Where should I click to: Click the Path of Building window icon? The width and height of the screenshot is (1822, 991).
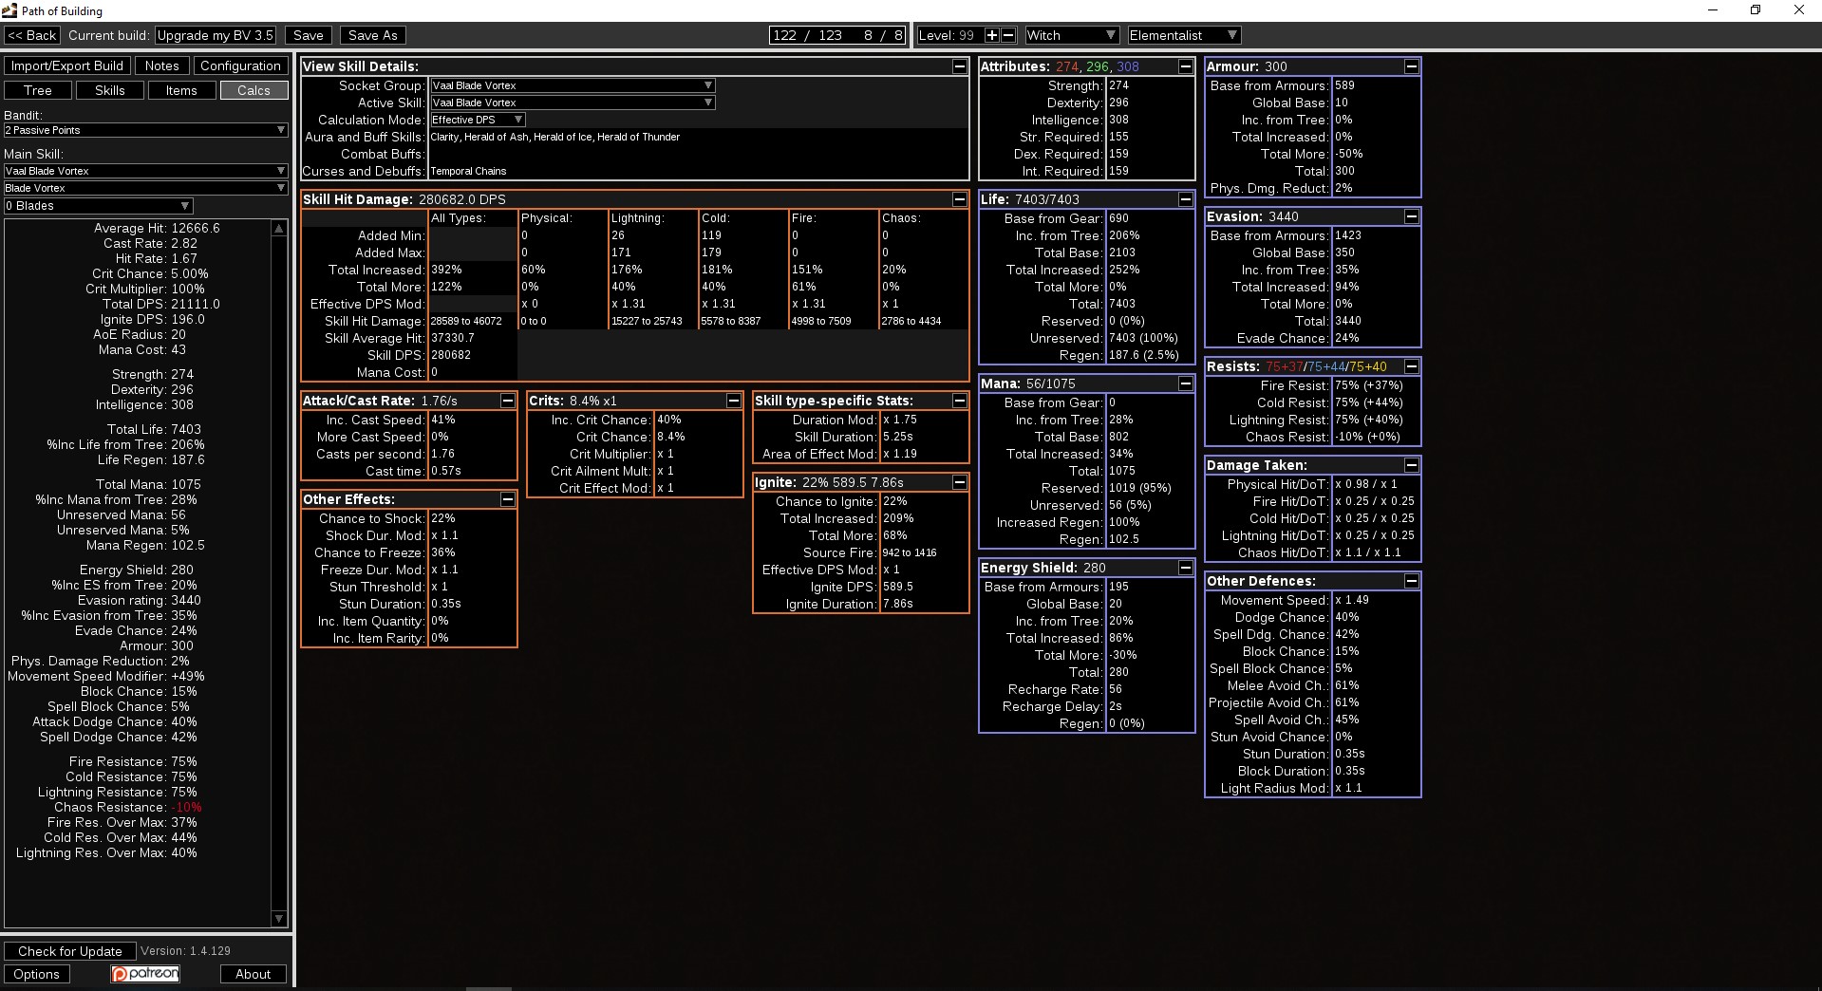9,10
